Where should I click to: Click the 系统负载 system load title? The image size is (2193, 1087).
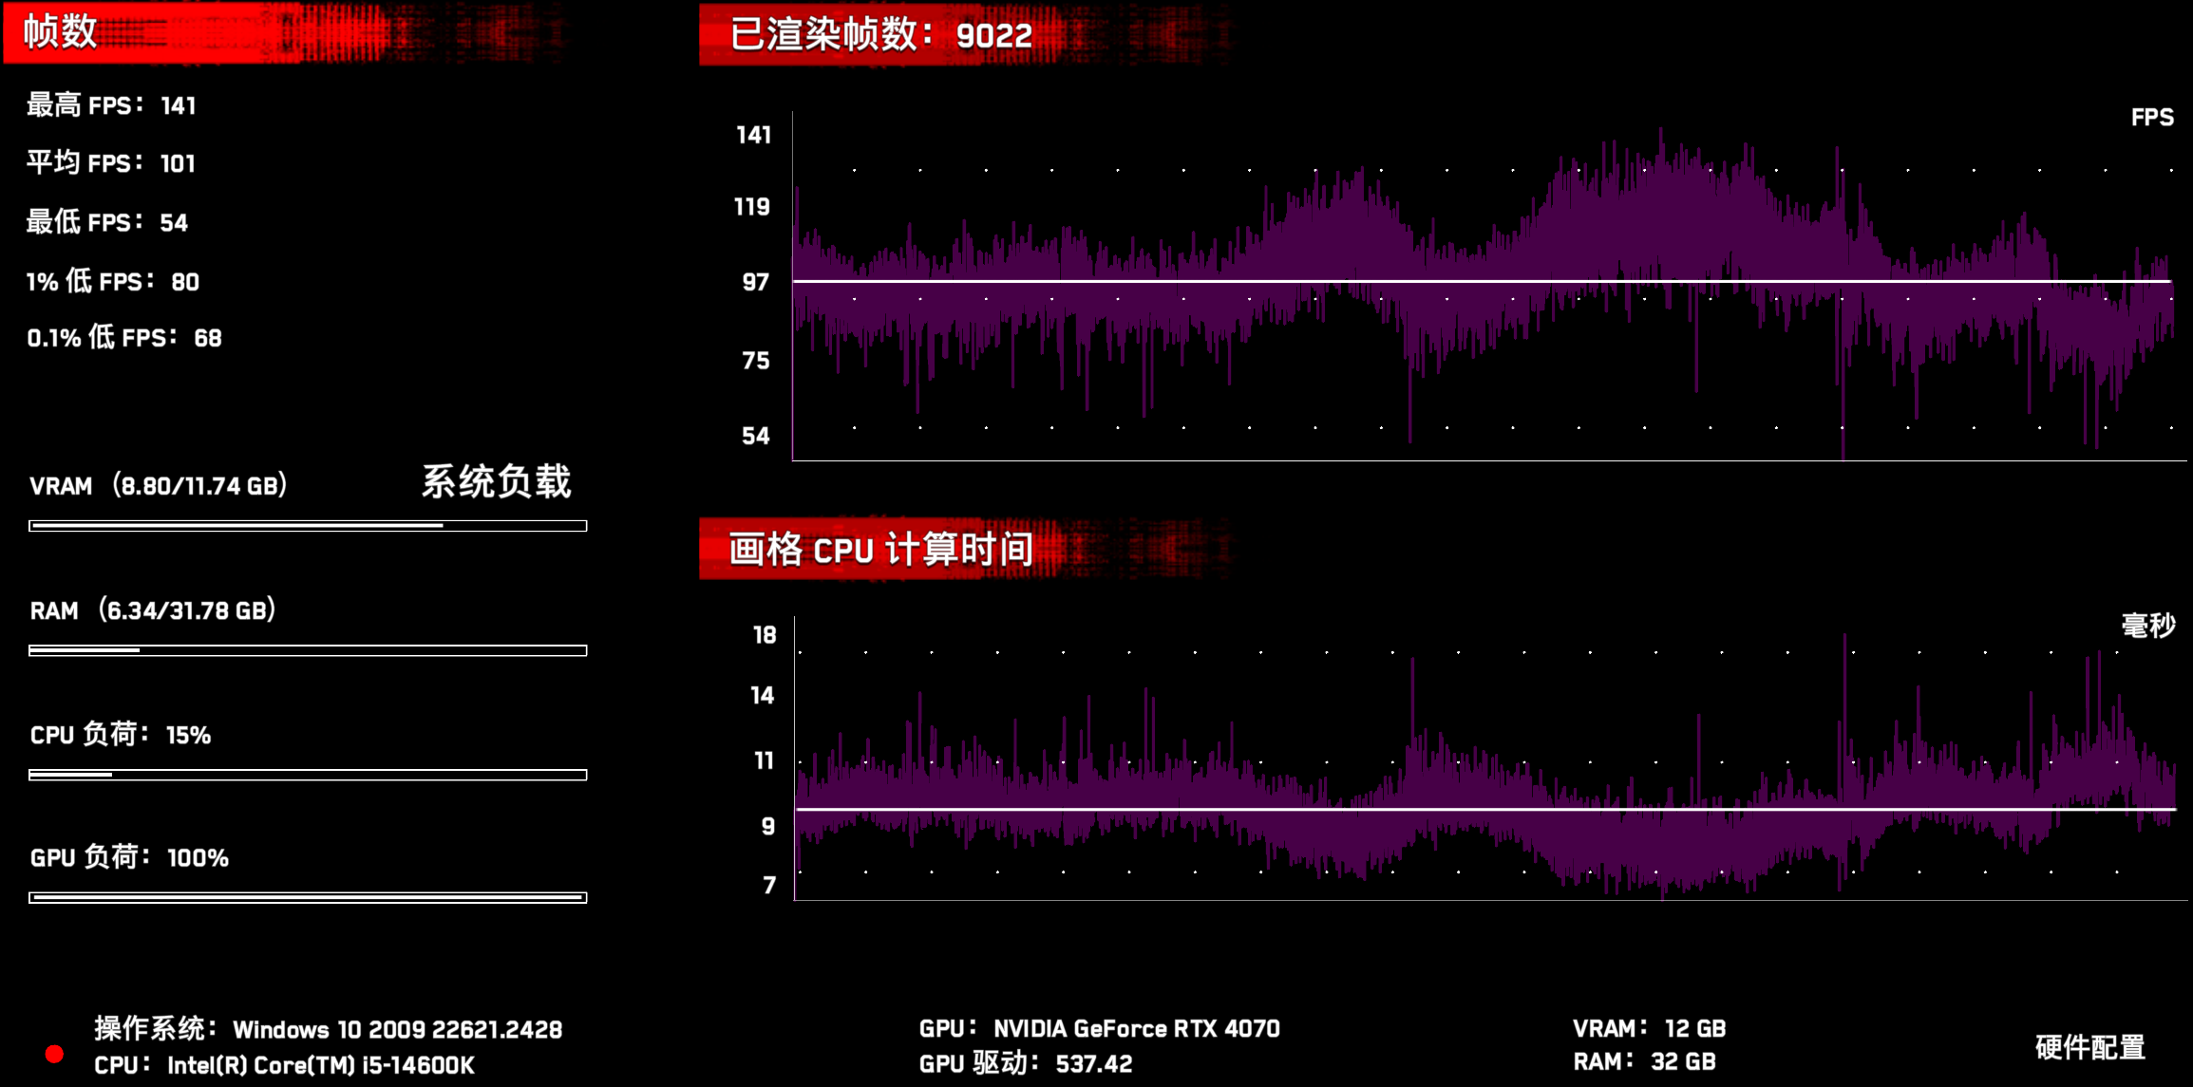[x=496, y=482]
